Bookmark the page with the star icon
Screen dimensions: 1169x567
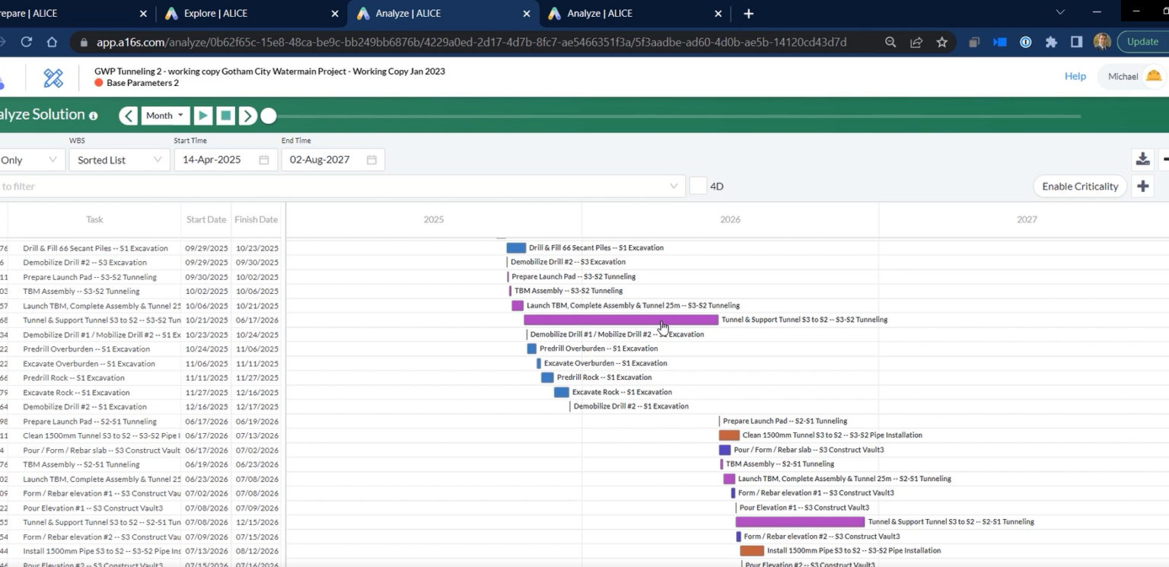(x=942, y=42)
